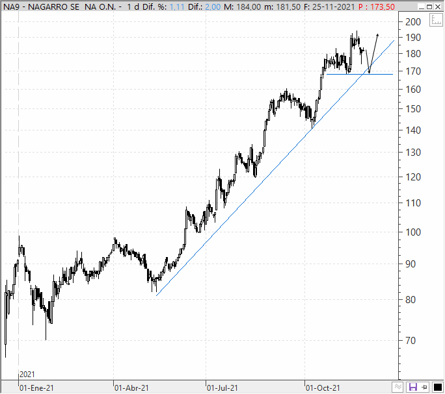Click the 140 price axis label
Screen dimensions: 445x394
[x=412, y=130]
